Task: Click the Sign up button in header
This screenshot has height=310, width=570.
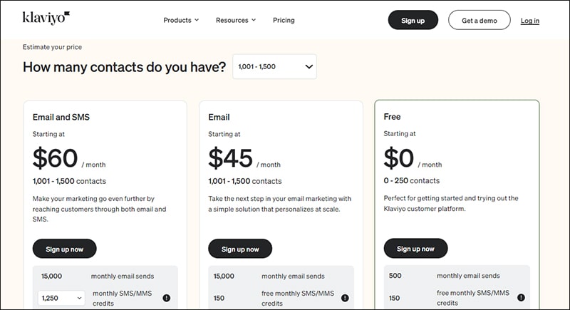Action: pyautogui.click(x=413, y=21)
